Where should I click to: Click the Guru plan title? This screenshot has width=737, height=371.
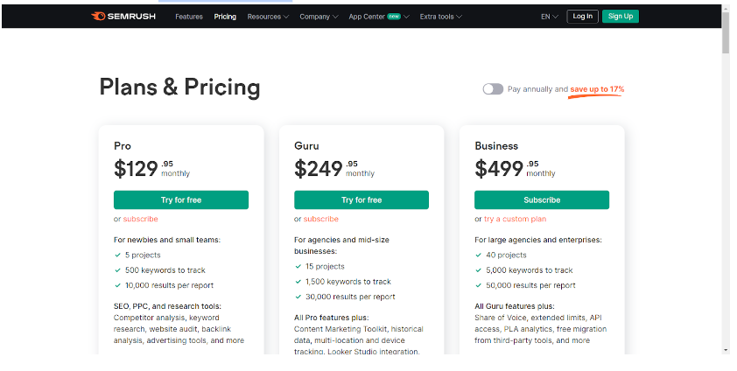[x=306, y=146]
